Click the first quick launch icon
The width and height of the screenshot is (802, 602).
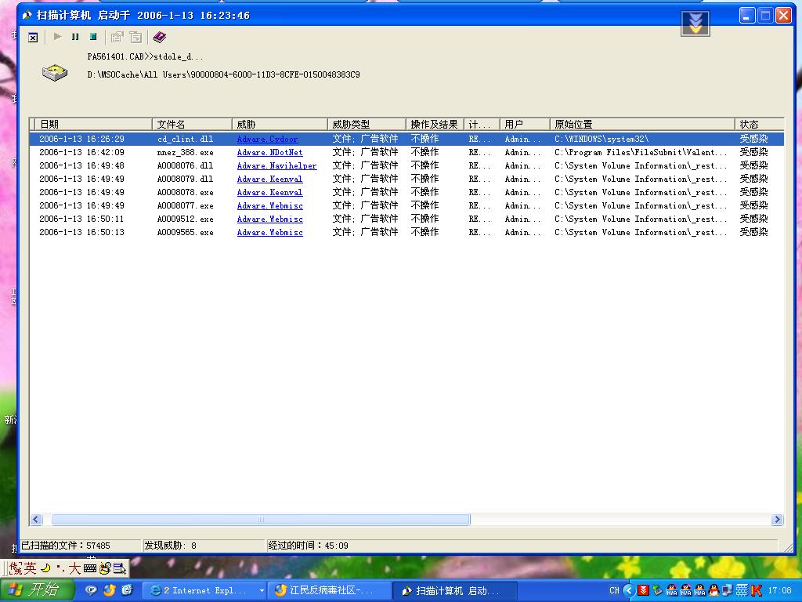click(91, 590)
